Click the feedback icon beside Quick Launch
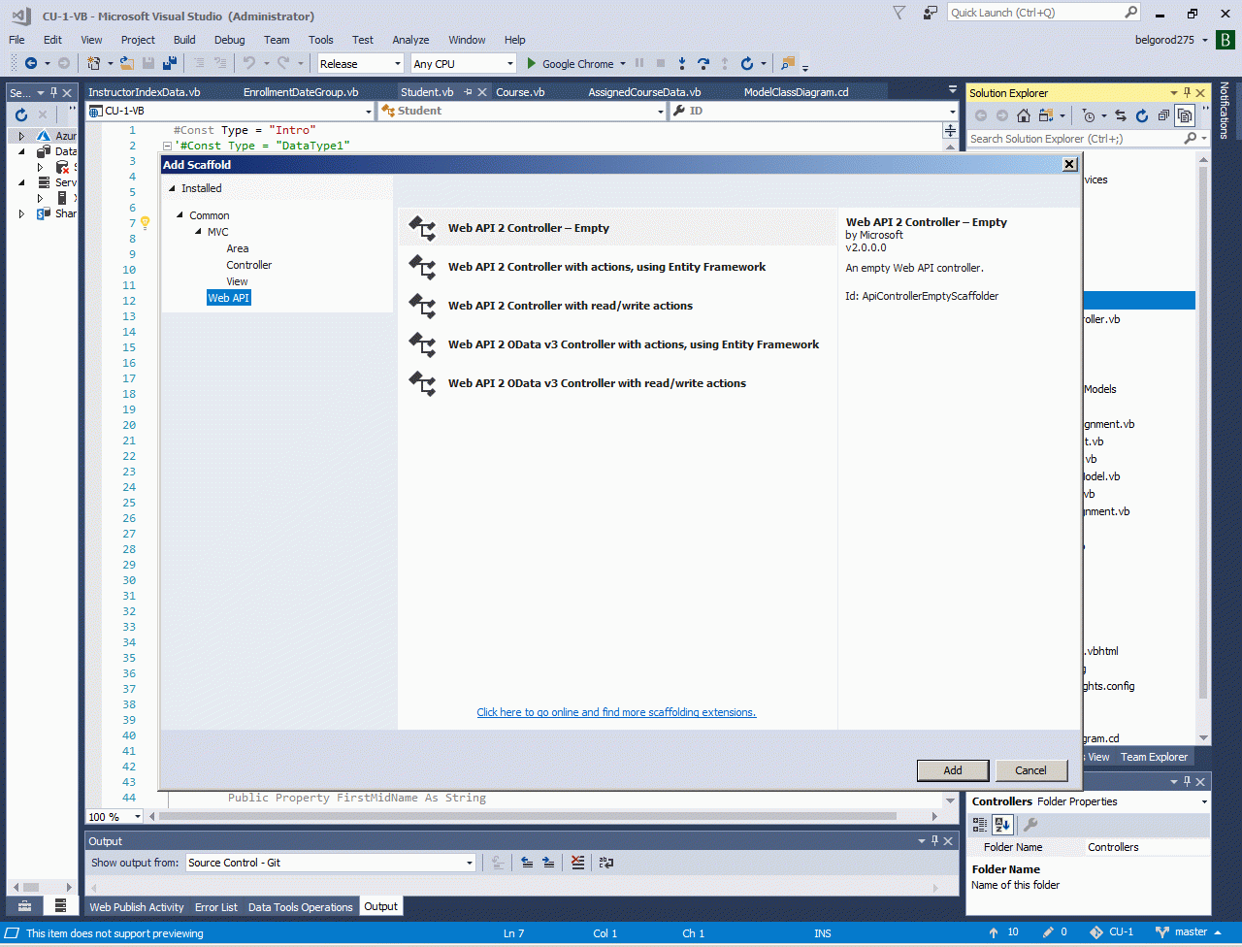 (x=931, y=13)
